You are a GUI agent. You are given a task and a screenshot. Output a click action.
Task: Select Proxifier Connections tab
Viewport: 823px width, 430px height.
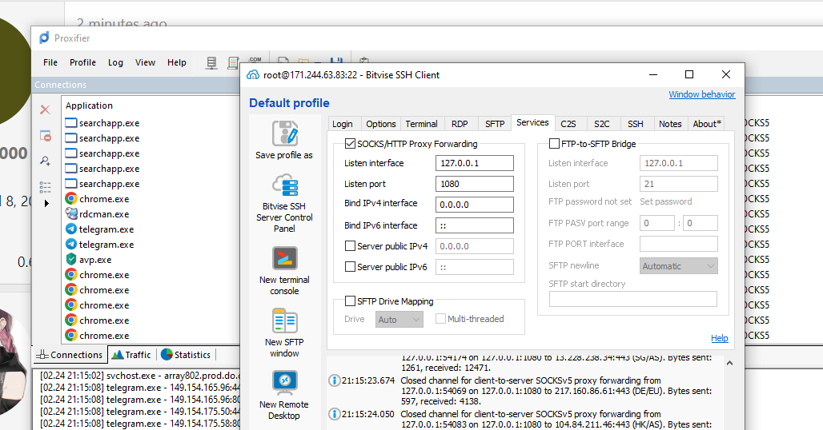coord(70,355)
